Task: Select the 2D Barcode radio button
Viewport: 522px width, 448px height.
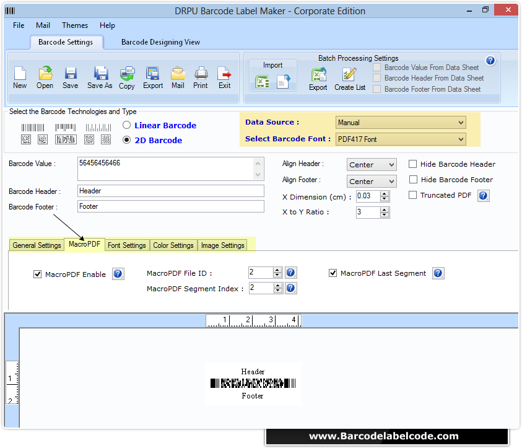Action: point(126,140)
